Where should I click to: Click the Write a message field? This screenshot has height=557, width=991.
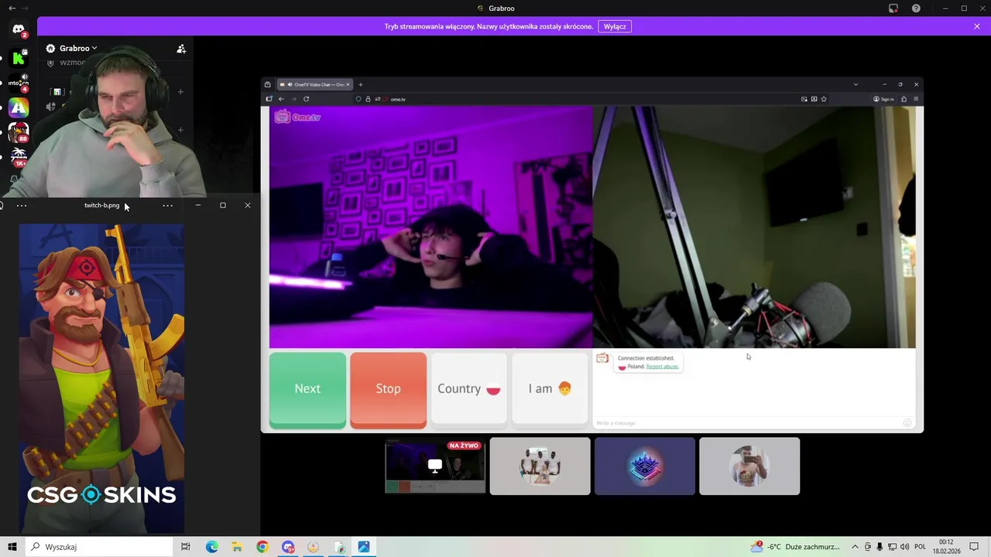tap(747, 423)
